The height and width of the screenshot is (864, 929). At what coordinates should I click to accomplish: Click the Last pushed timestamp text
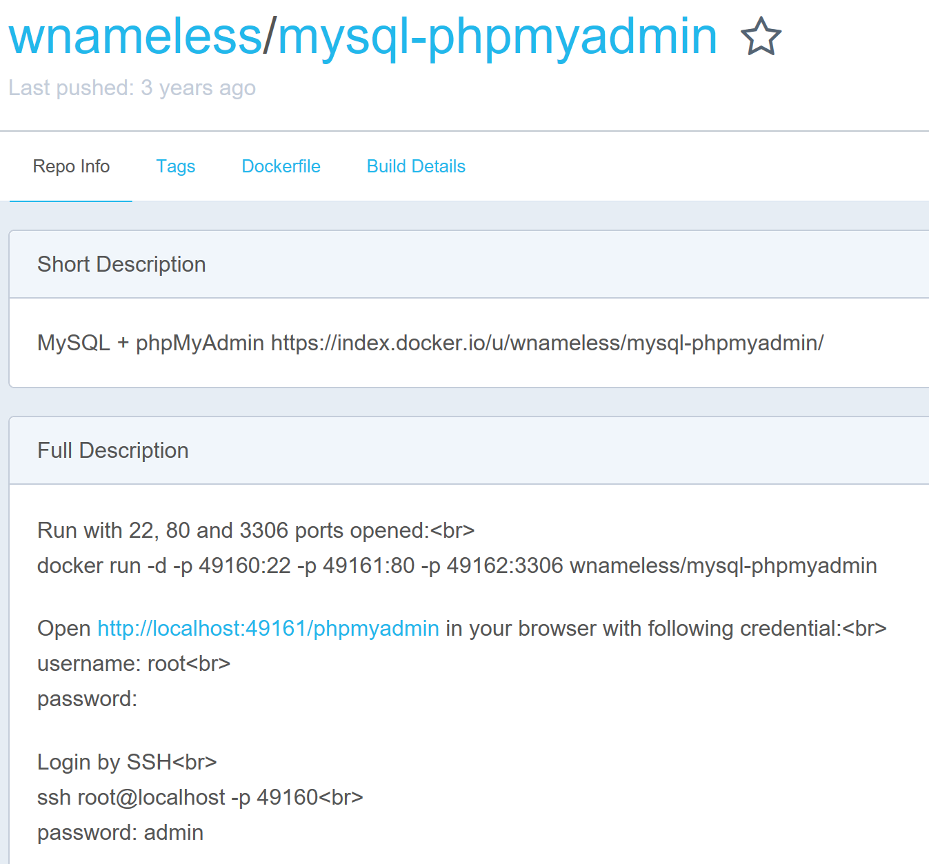point(132,88)
